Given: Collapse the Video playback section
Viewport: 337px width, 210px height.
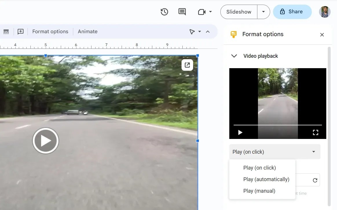Looking at the screenshot, I should point(234,56).
